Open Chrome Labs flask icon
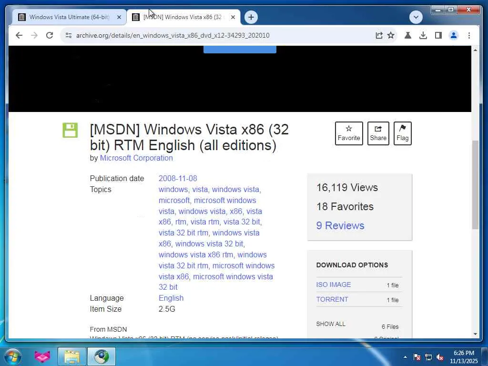The image size is (488, 366). [x=408, y=35]
